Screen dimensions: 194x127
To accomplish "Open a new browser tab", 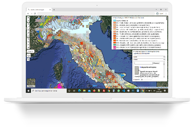I will point(54,10).
